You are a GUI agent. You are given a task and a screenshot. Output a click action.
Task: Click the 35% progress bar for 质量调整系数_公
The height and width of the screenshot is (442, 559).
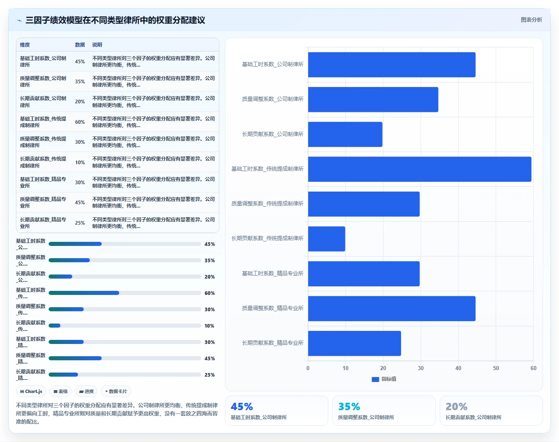[x=125, y=260]
